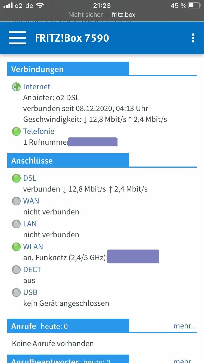Tap the fritz.box address bar

pyautogui.click(x=102, y=14)
